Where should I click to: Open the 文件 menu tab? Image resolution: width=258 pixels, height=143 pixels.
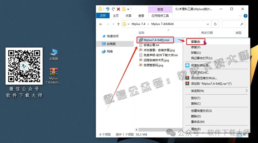click(103, 15)
